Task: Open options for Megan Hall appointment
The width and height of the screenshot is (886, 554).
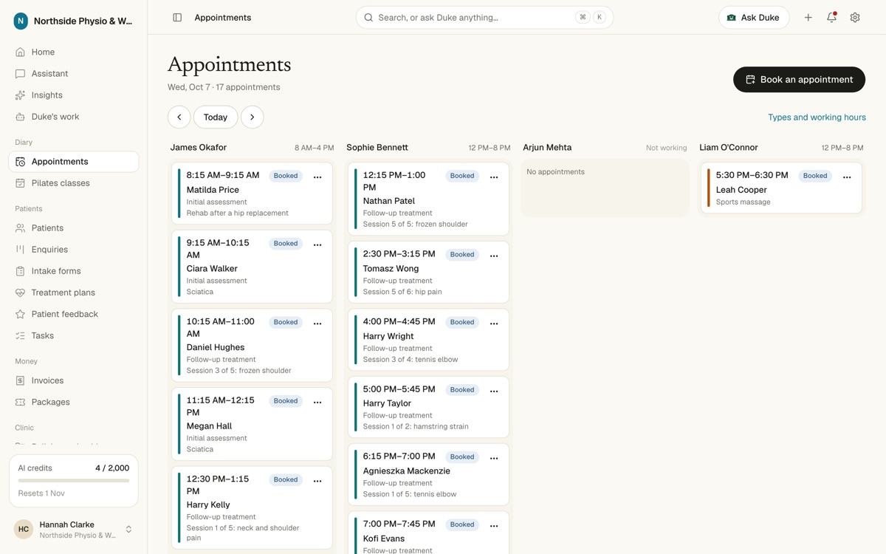Action: [317, 403]
